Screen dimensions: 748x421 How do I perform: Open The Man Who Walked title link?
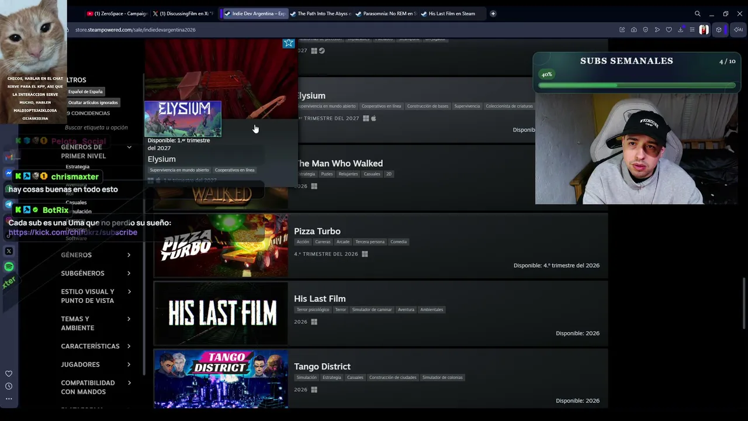tap(340, 163)
